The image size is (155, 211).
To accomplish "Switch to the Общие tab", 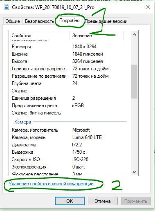I will click(x=13, y=21).
